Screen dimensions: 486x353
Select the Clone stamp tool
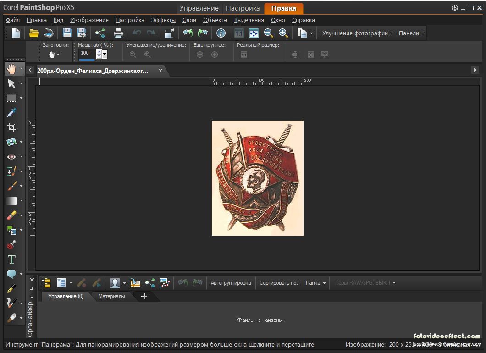pos(11,244)
